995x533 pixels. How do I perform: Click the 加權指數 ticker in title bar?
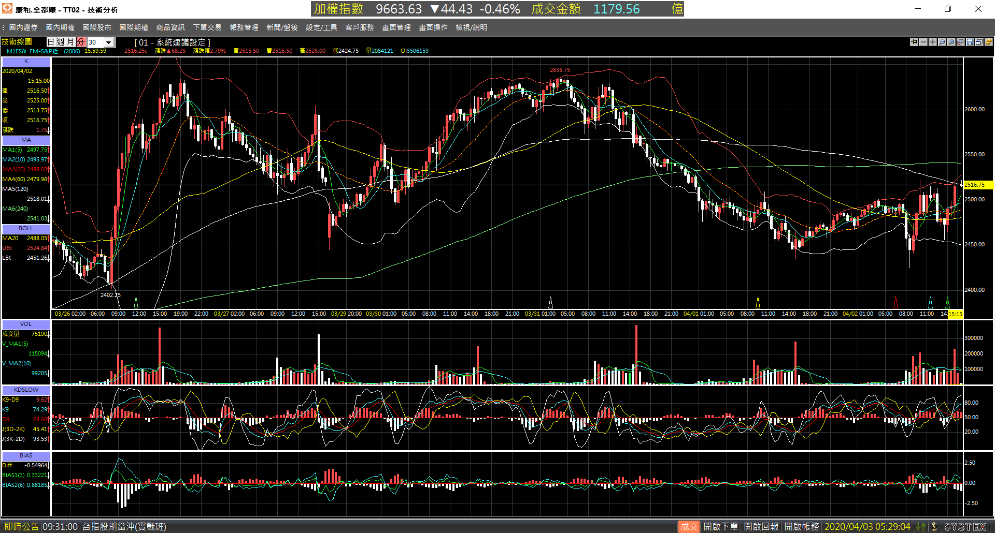[338, 9]
